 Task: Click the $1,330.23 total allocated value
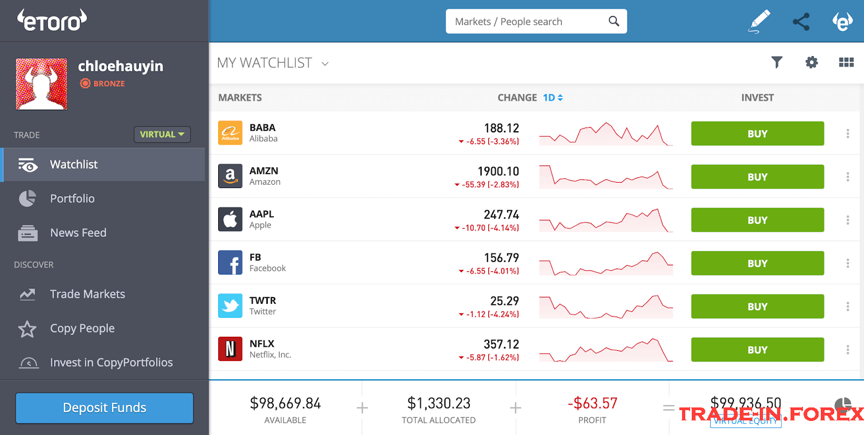pos(438,403)
